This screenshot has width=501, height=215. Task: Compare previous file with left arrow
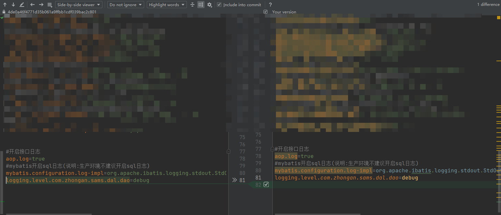[32, 5]
